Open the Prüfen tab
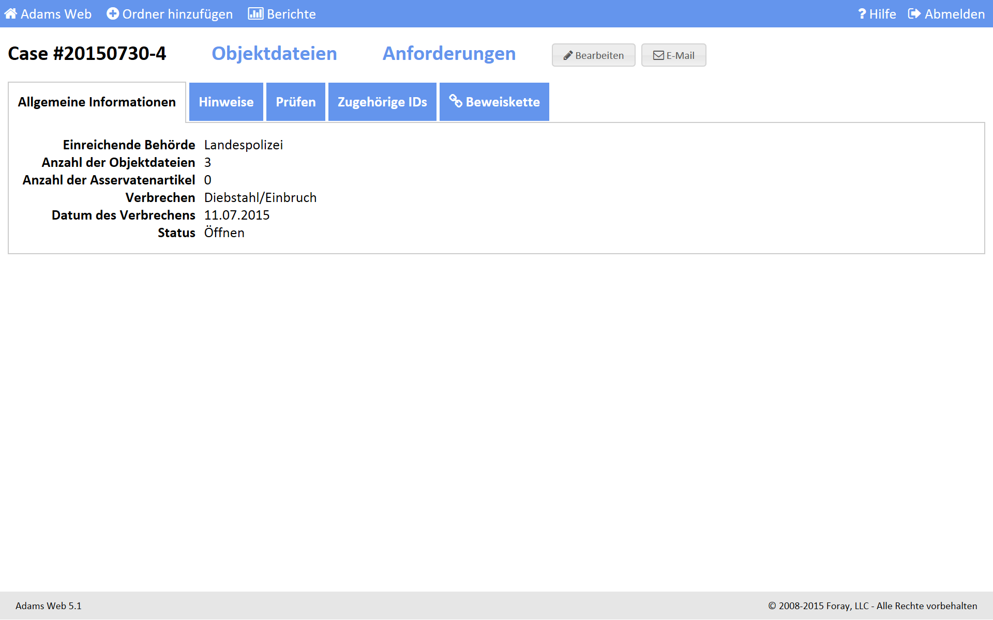993x620 pixels. (295, 102)
